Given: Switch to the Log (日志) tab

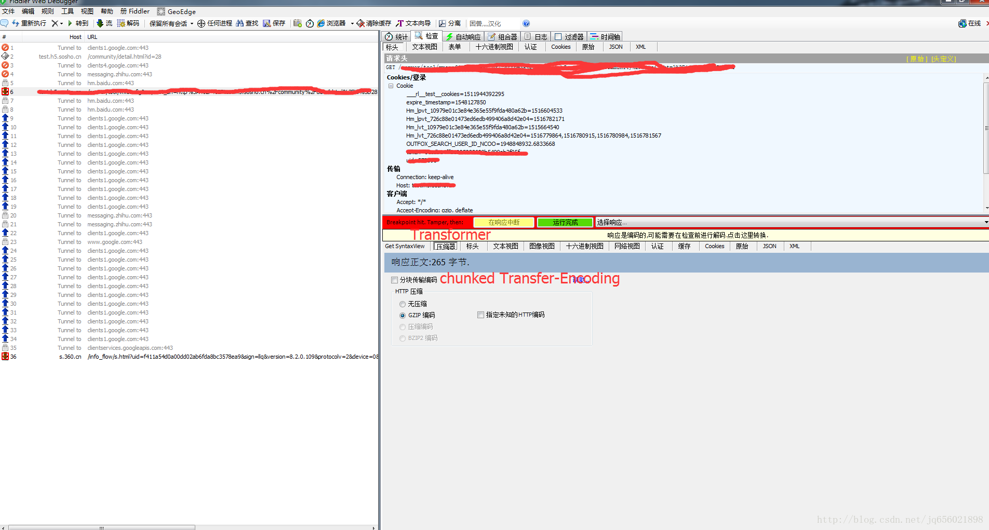Looking at the screenshot, I should pos(536,36).
